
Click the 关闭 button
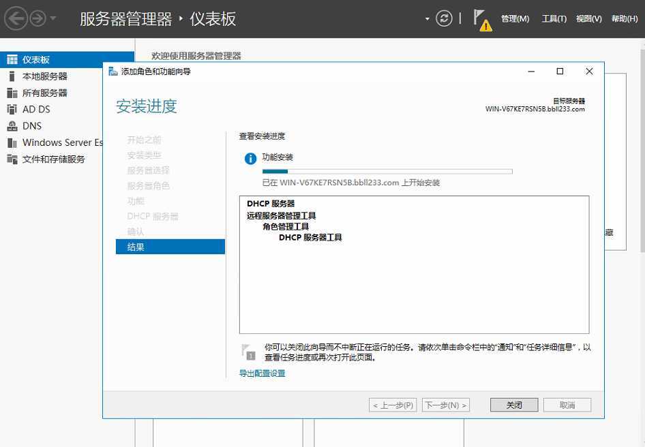[x=514, y=405]
